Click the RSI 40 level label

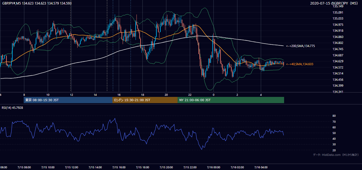334,139
